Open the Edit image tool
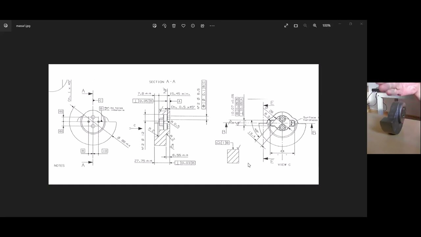The height and width of the screenshot is (237, 421). [155, 26]
